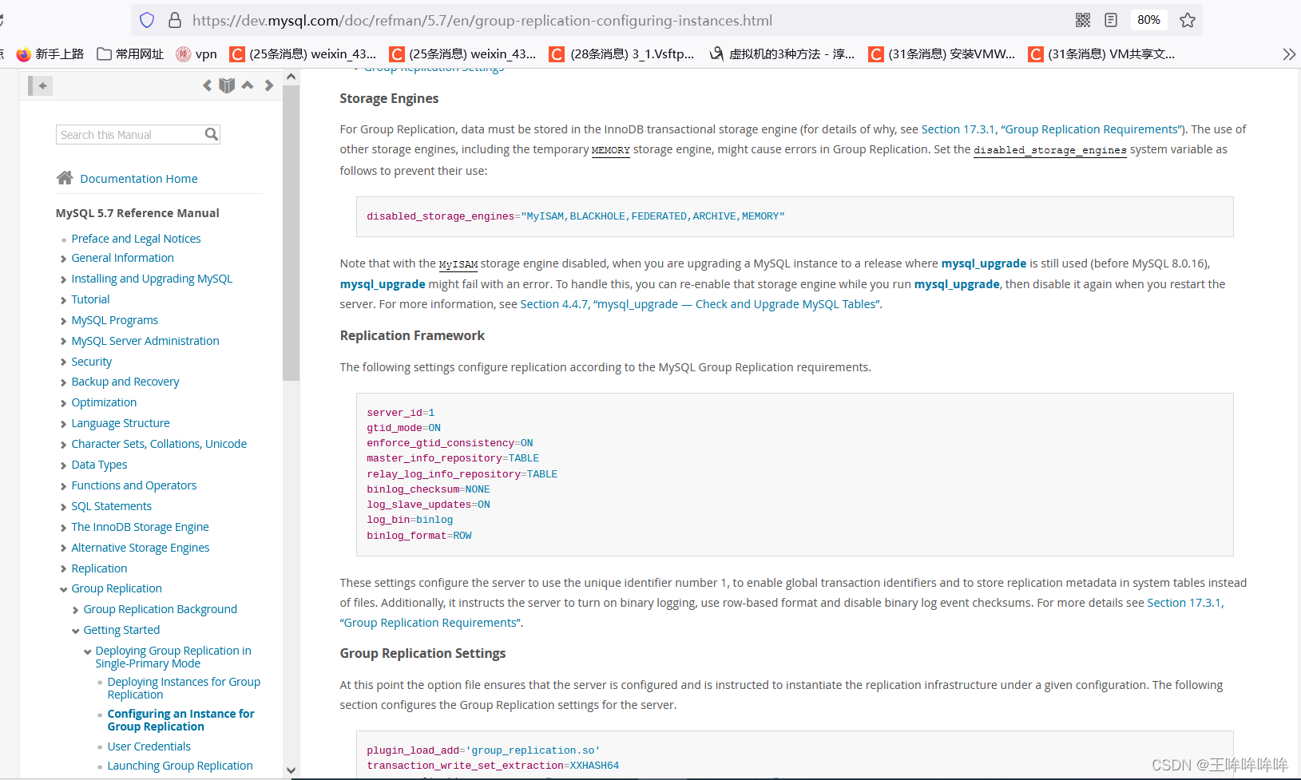This screenshot has height=780, width=1301.
Task: Collapse the Group Replication section
Action: point(63,589)
